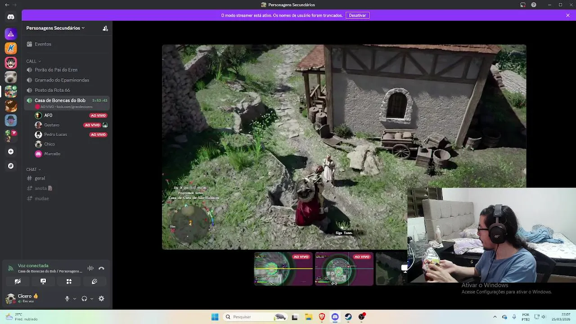Open Brave browser on taskbar
The image size is (576, 324).
[322, 317]
